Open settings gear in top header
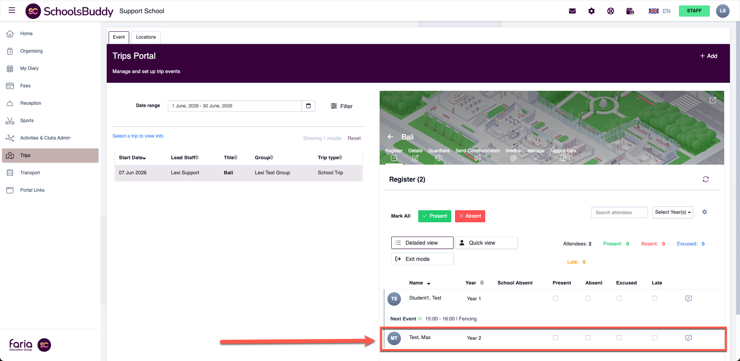This screenshot has width=740, height=361. pos(591,11)
